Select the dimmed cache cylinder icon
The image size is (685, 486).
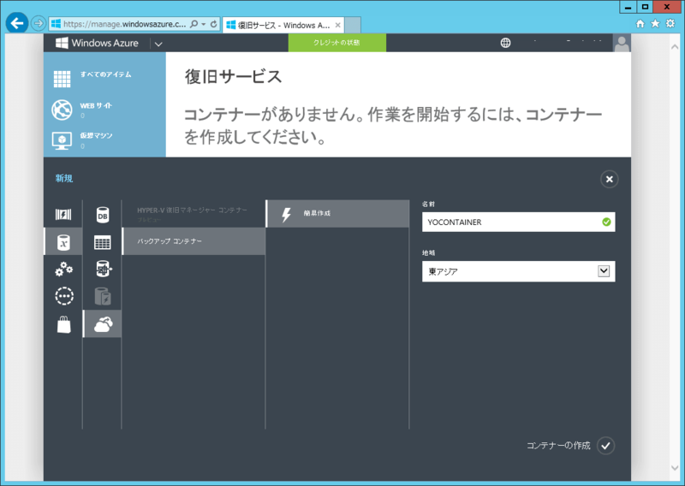(x=102, y=296)
